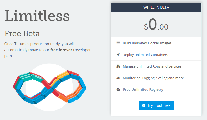
Task: Click the dashboard gauge icon beside Monitoring
Action: (118, 78)
